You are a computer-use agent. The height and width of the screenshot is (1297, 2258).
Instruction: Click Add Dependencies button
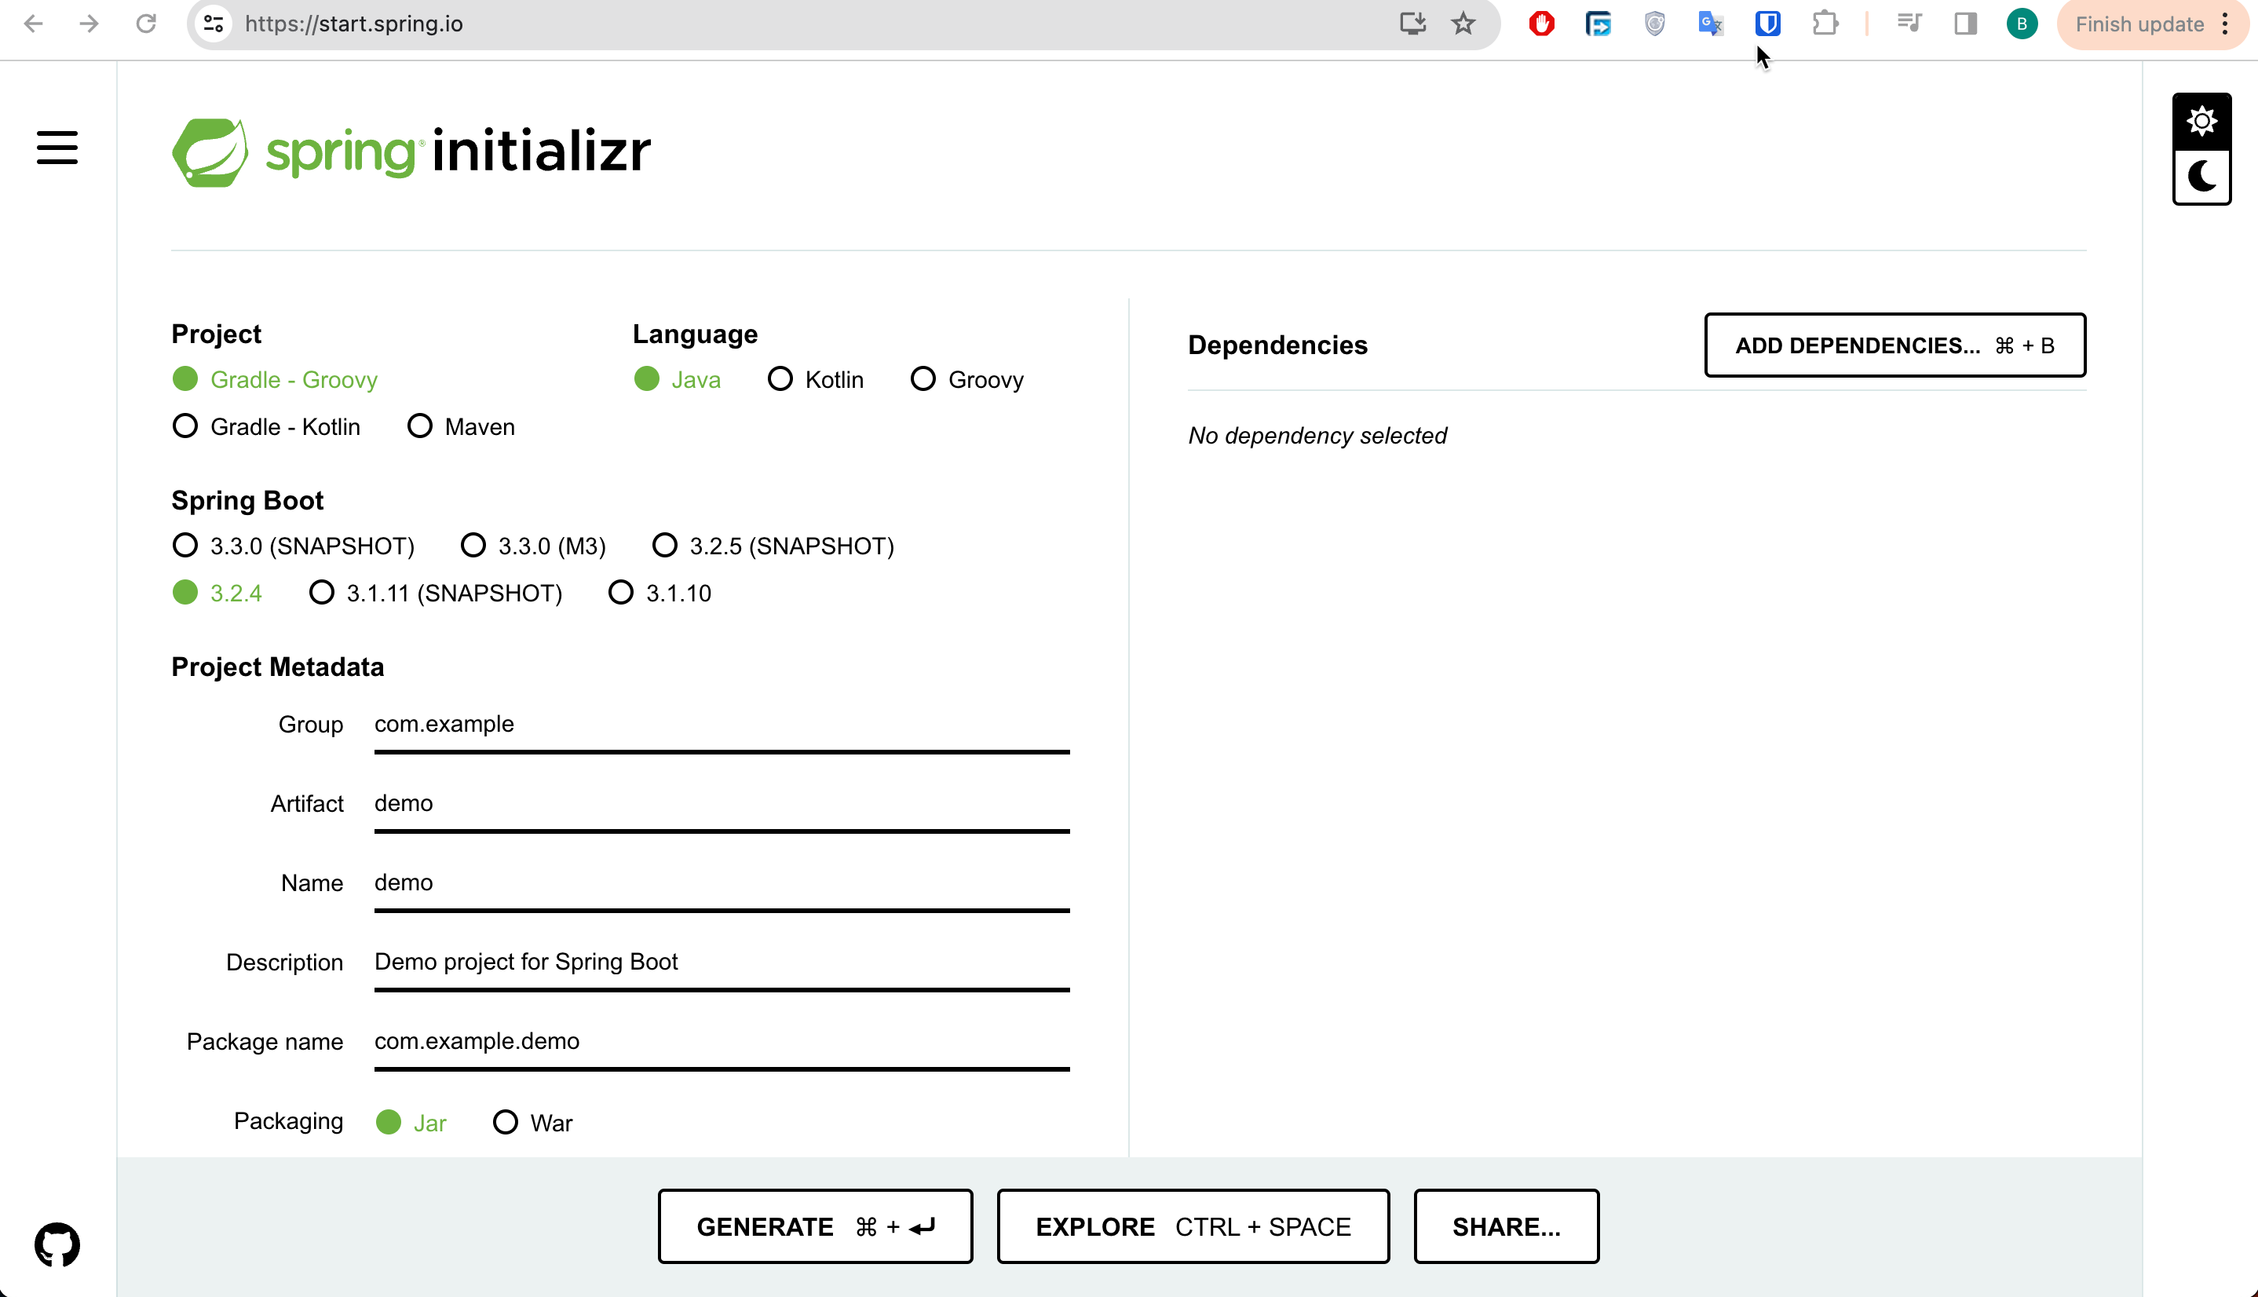1894,345
